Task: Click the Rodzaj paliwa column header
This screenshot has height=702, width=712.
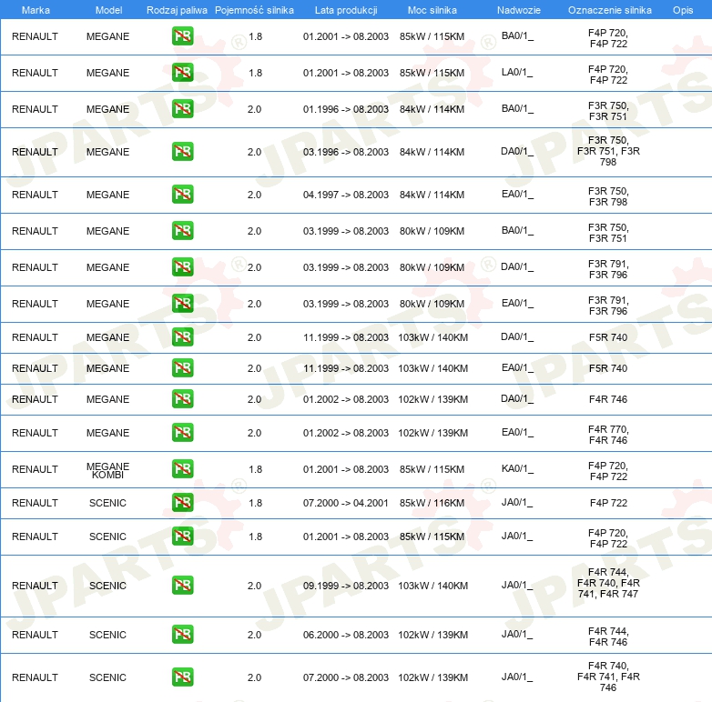Action: [x=177, y=9]
